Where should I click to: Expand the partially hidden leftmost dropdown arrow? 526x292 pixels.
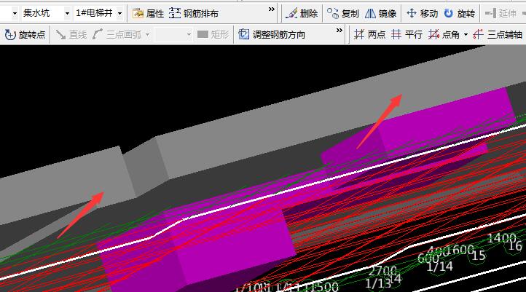tap(15, 13)
